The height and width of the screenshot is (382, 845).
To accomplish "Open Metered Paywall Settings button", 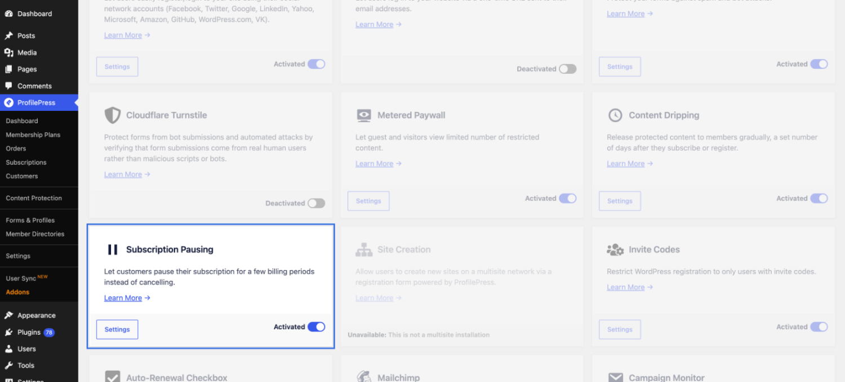I will [368, 201].
